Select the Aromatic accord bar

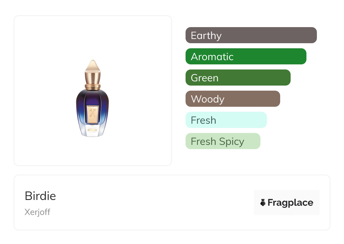246,56
